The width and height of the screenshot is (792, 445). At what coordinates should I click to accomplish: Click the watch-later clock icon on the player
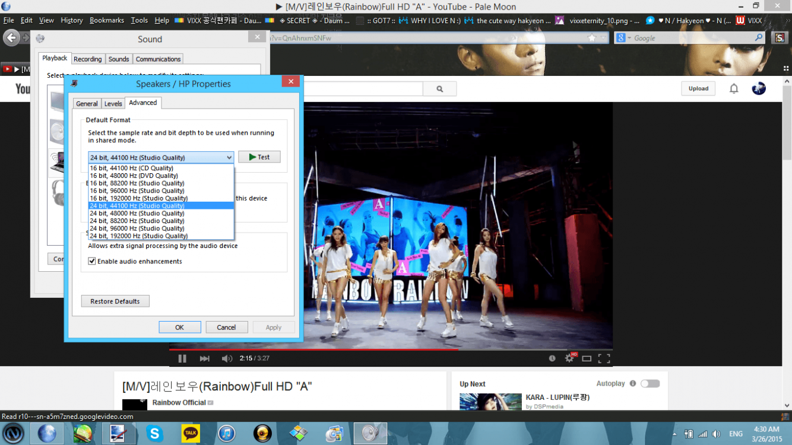(x=552, y=358)
